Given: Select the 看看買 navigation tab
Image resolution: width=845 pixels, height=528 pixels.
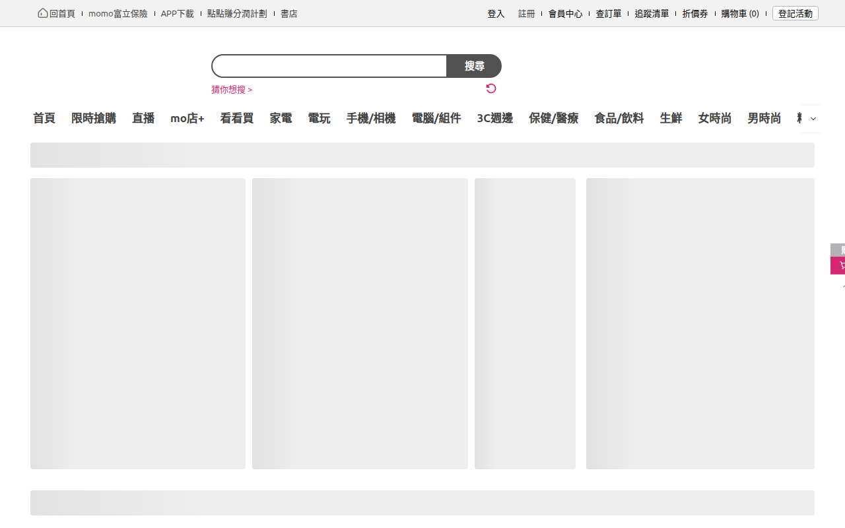Looking at the screenshot, I should point(237,118).
